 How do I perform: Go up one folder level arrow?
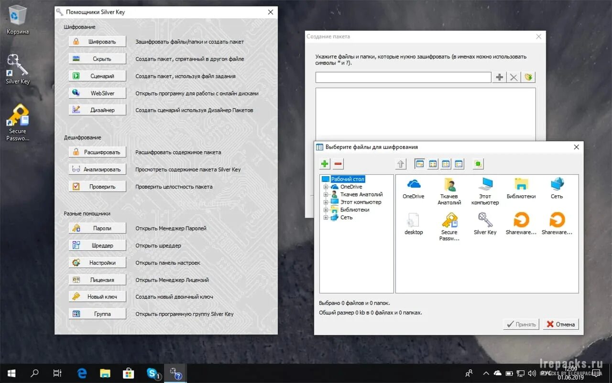coord(401,164)
